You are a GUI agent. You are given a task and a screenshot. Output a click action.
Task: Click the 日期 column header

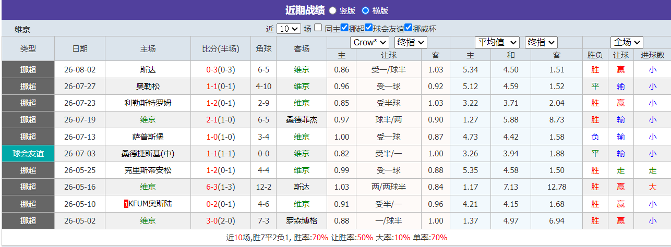80,48
